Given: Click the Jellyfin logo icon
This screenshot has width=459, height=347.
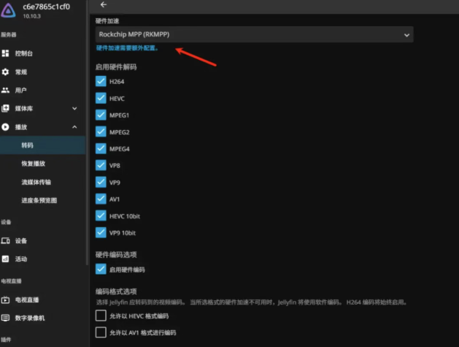Looking at the screenshot, I should pyautogui.click(x=8, y=10).
